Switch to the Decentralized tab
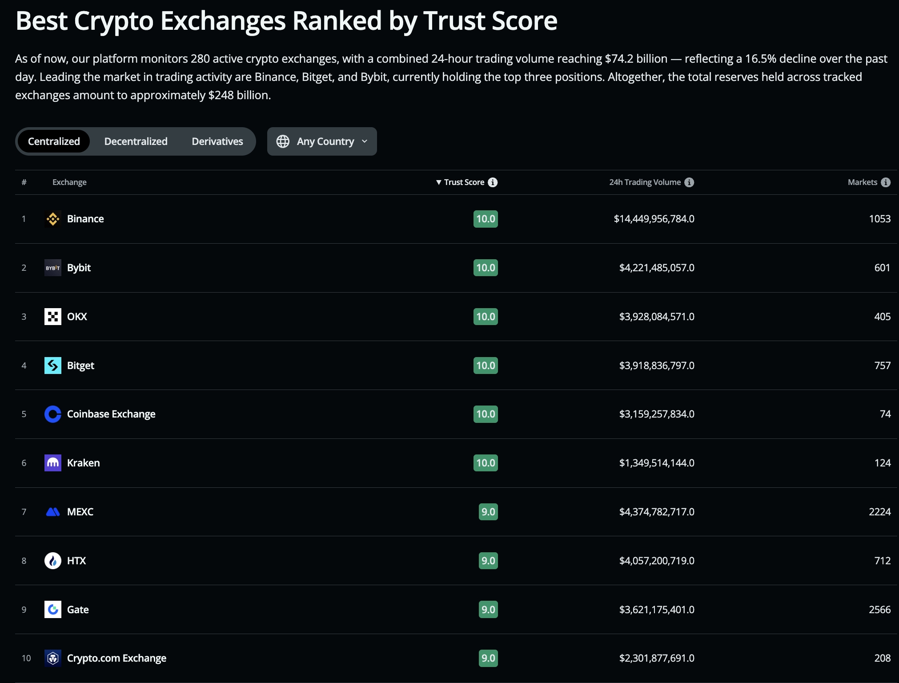899x683 pixels. [136, 141]
